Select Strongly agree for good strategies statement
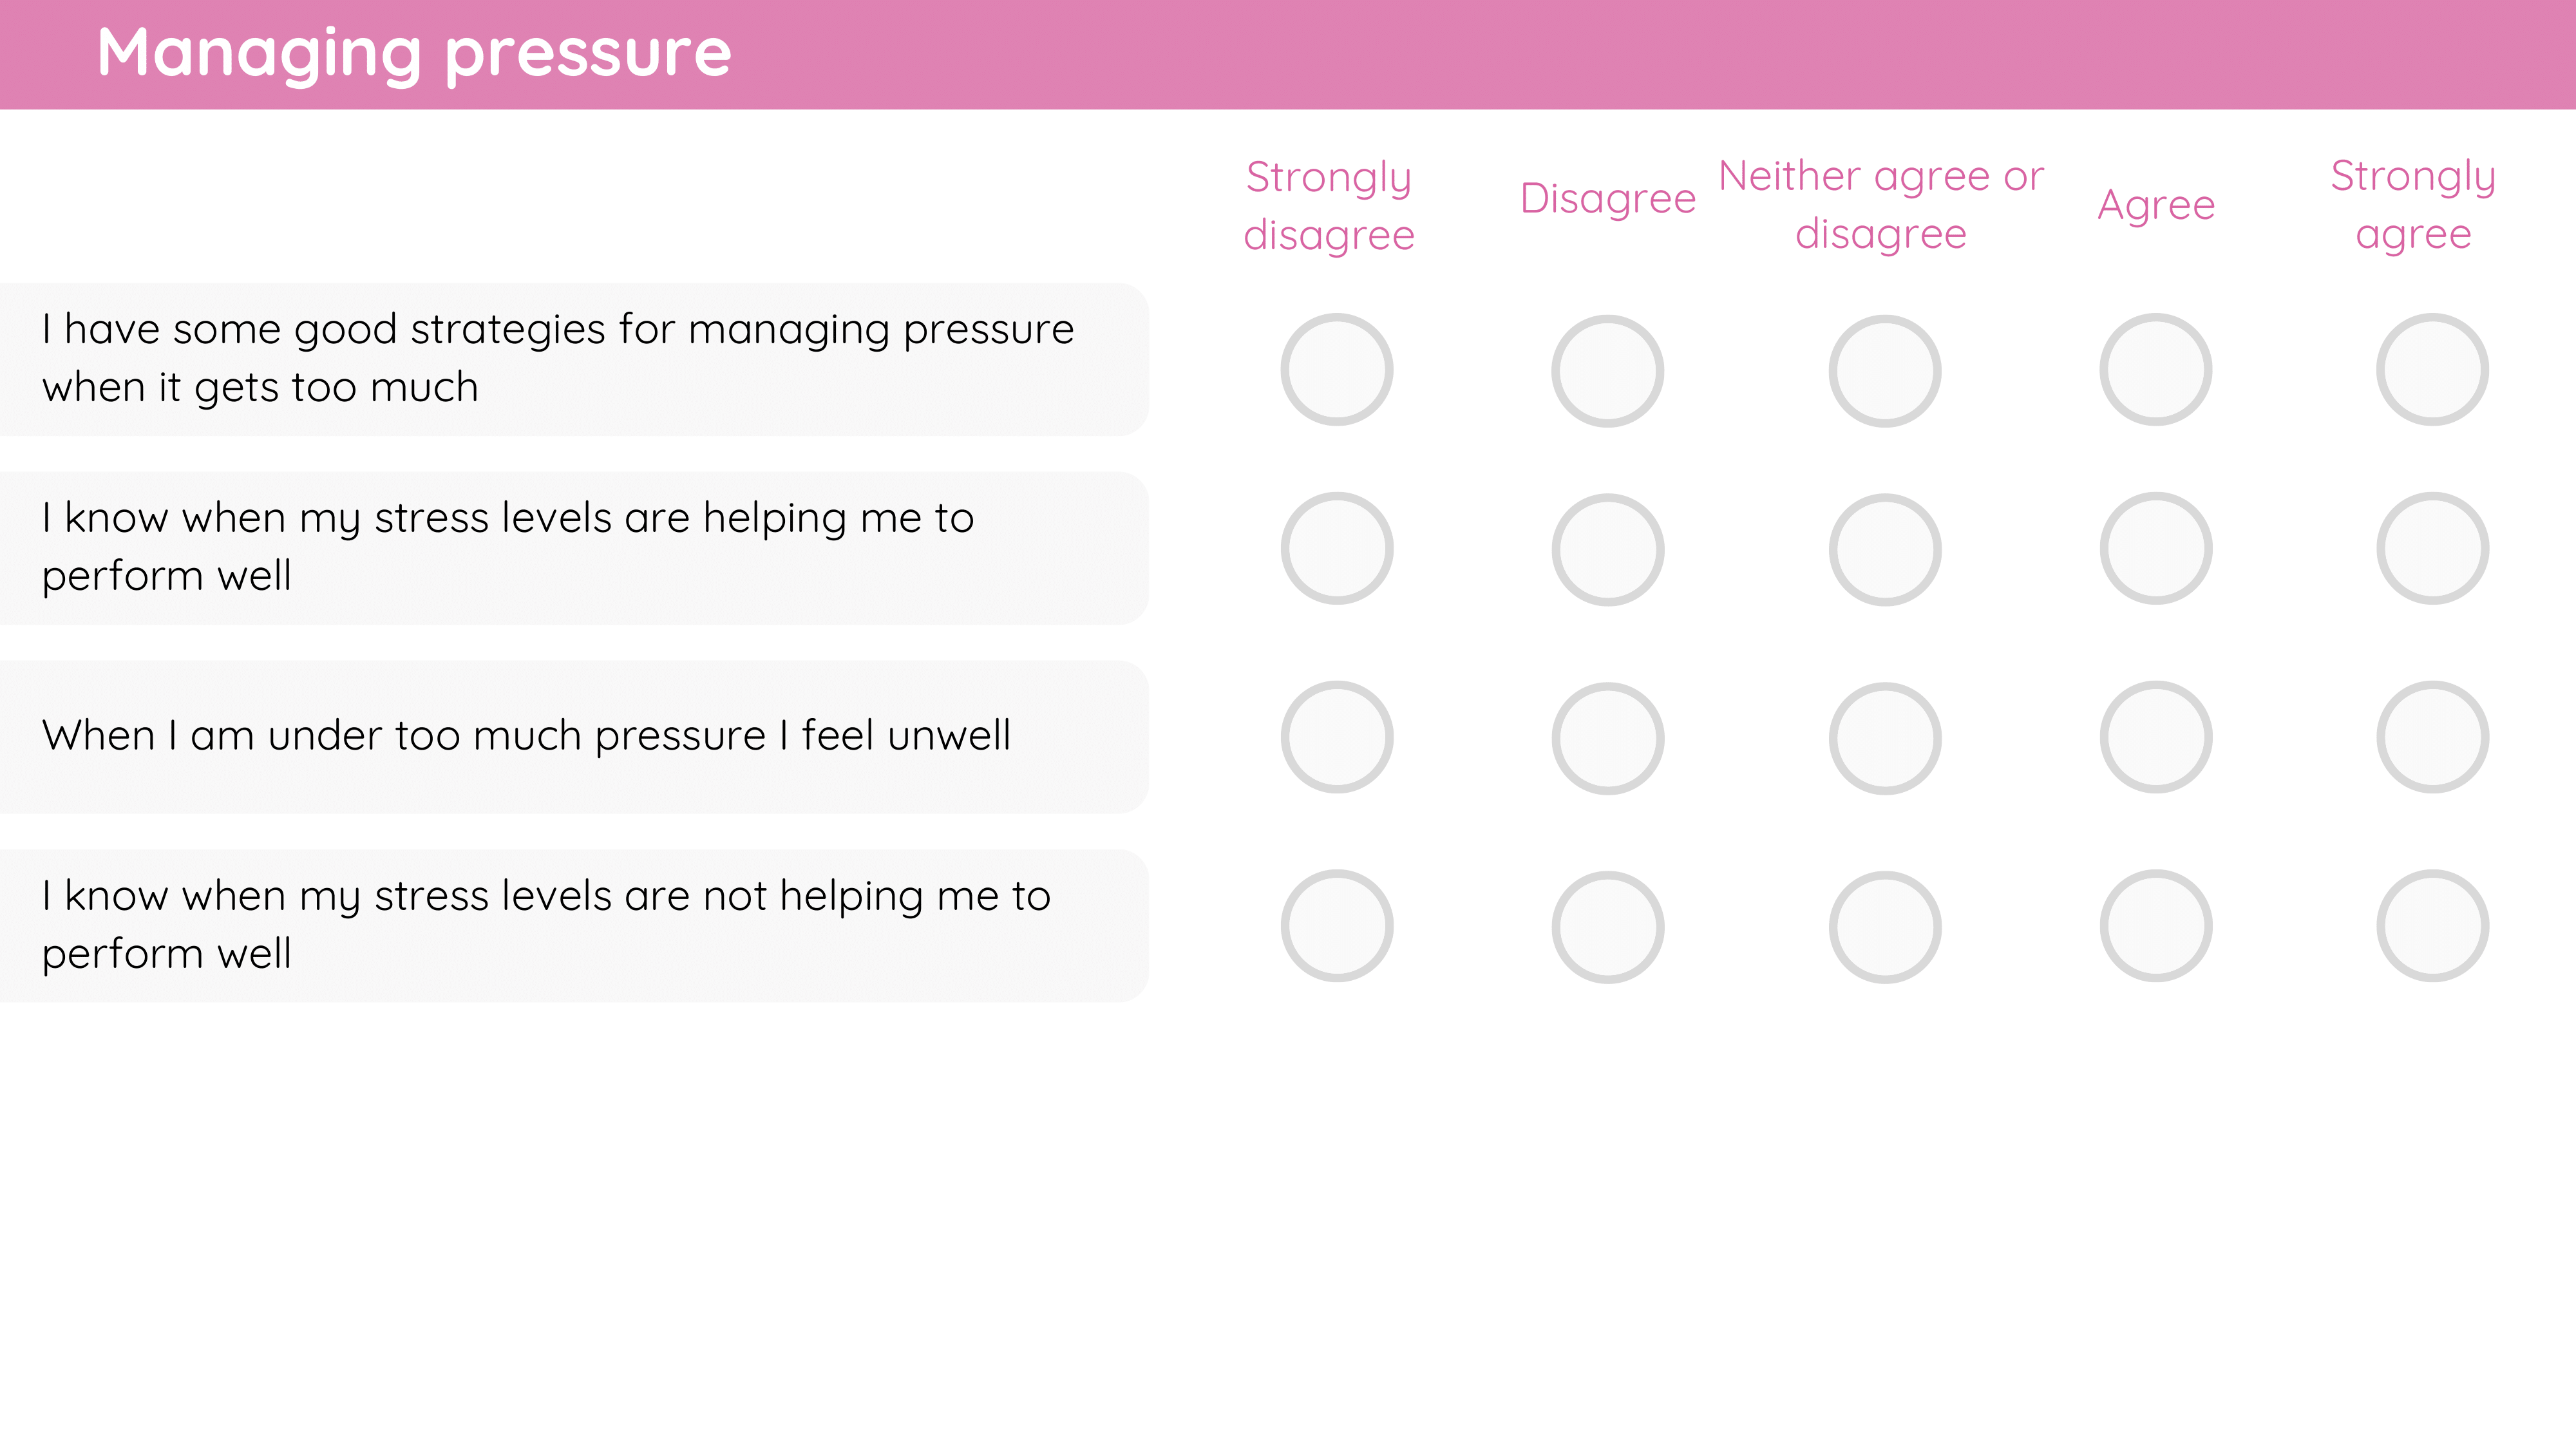This screenshot has width=2576, height=1449. pyautogui.click(x=2433, y=370)
